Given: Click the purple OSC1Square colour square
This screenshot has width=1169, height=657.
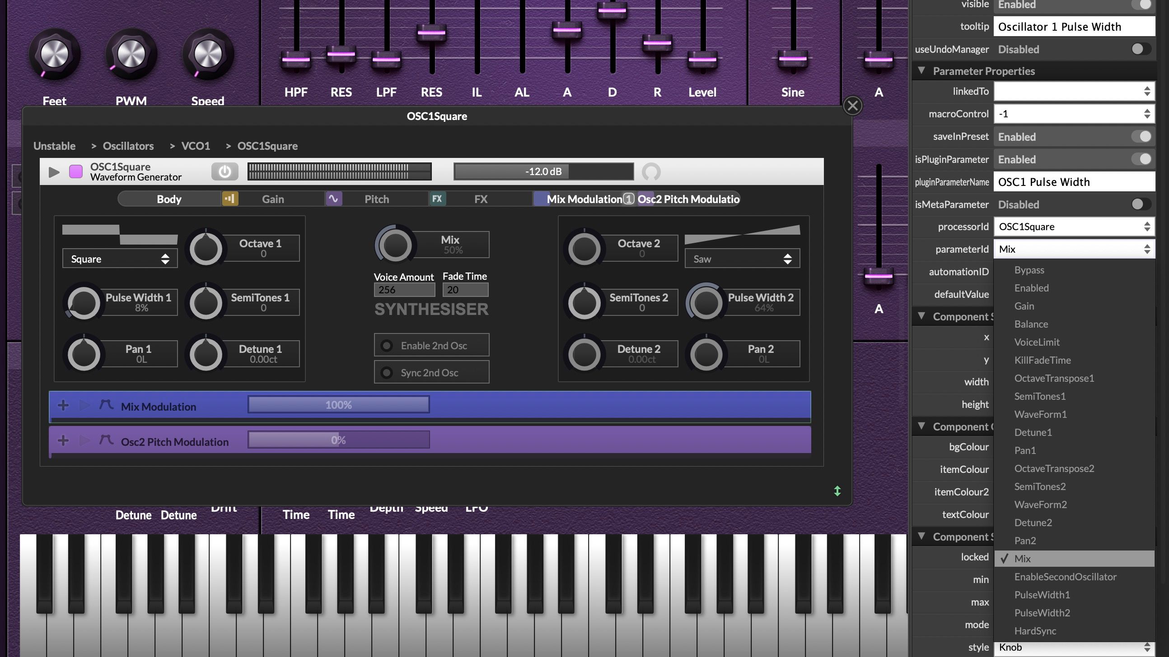Looking at the screenshot, I should pyautogui.click(x=76, y=172).
